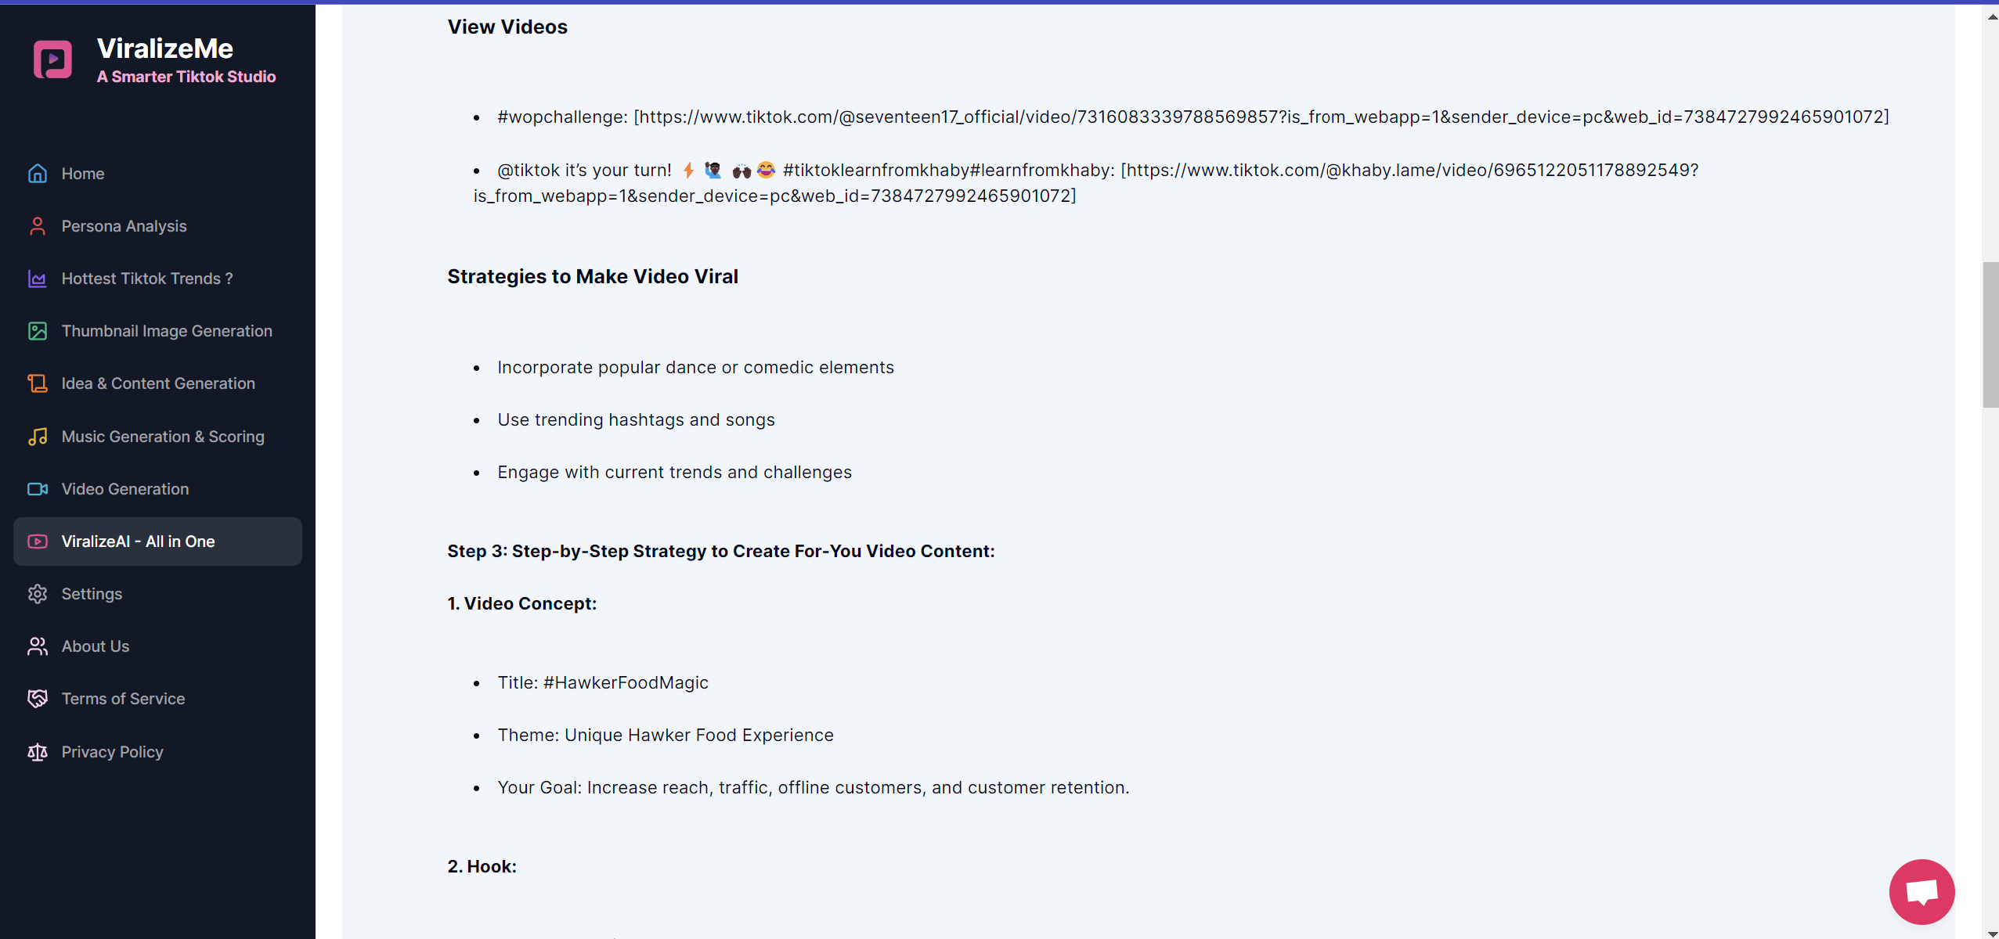Click the scrollbar down arrow
The width and height of the screenshot is (1999, 939).
1992,934
